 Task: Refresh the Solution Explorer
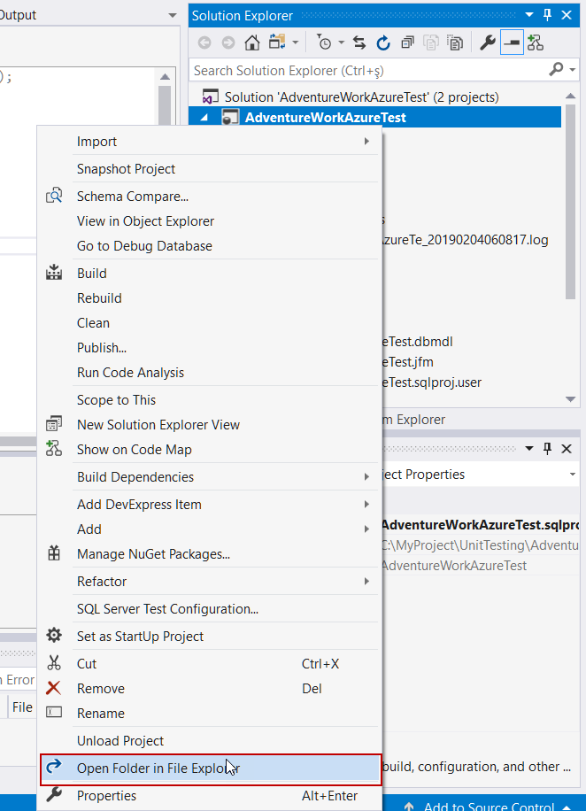(x=383, y=42)
